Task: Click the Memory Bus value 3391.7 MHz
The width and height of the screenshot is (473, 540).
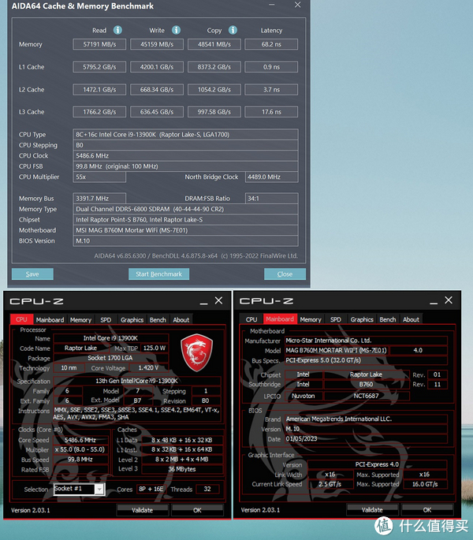Action: click(99, 199)
